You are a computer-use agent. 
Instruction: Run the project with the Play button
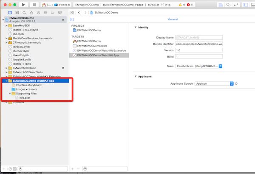(23, 5)
